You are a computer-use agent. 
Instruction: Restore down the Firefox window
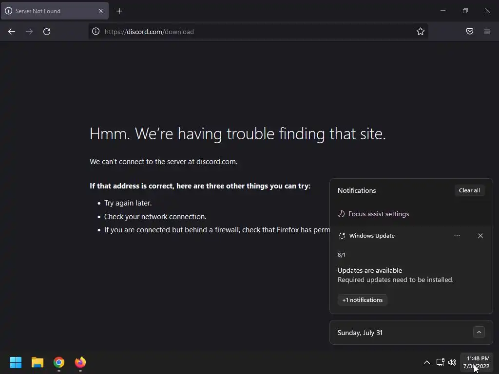click(x=465, y=11)
